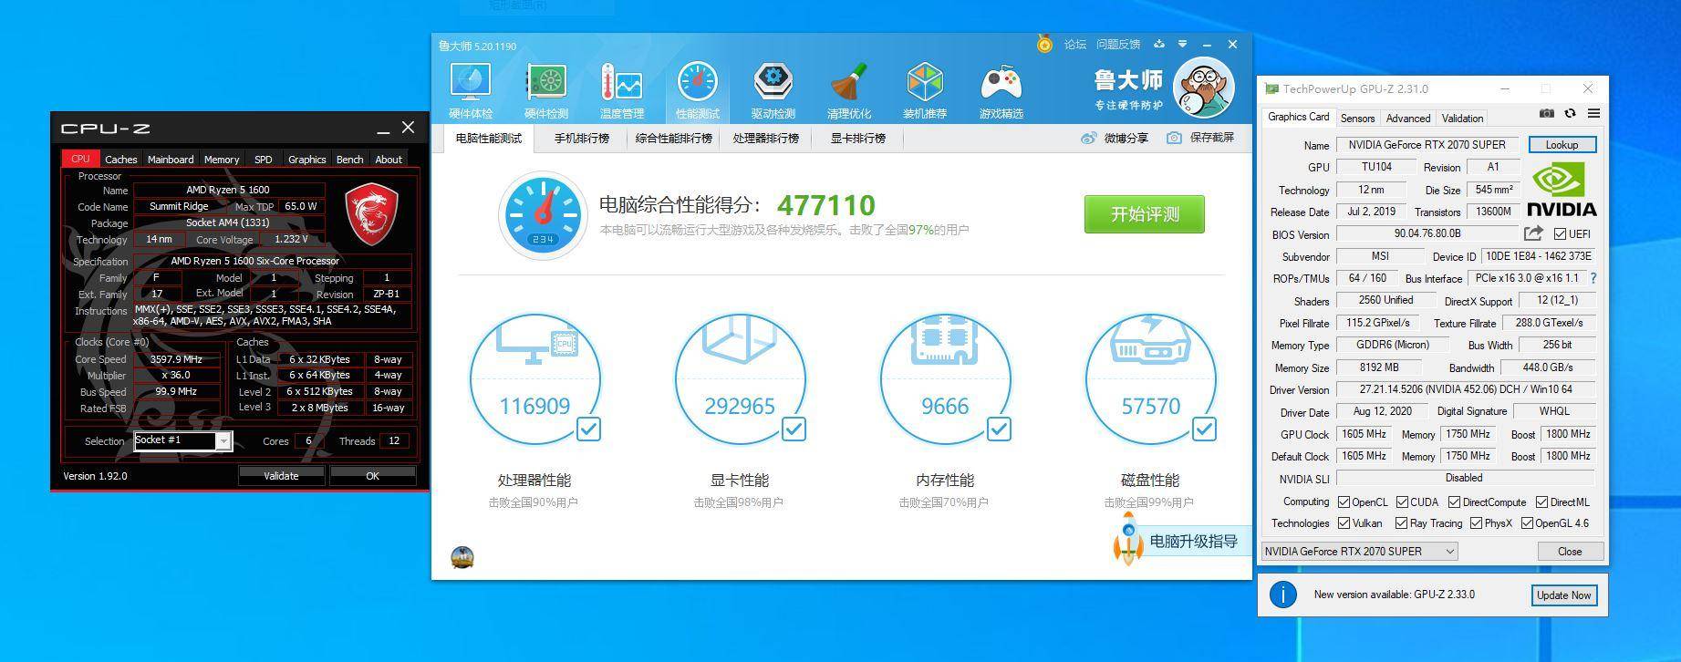Toggle the UEFI checkbox in GPU-Z
1681x662 pixels.
pyautogui.click(x=1560, y=234)
